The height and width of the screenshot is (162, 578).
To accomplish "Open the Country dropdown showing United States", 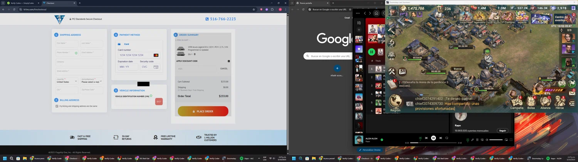I will point(67,81).
